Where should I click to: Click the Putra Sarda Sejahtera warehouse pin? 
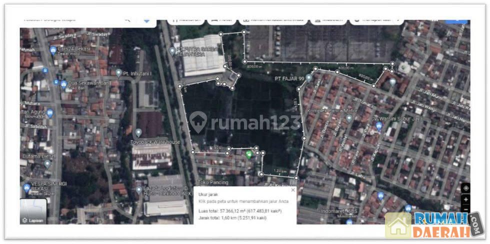[172, 51]
